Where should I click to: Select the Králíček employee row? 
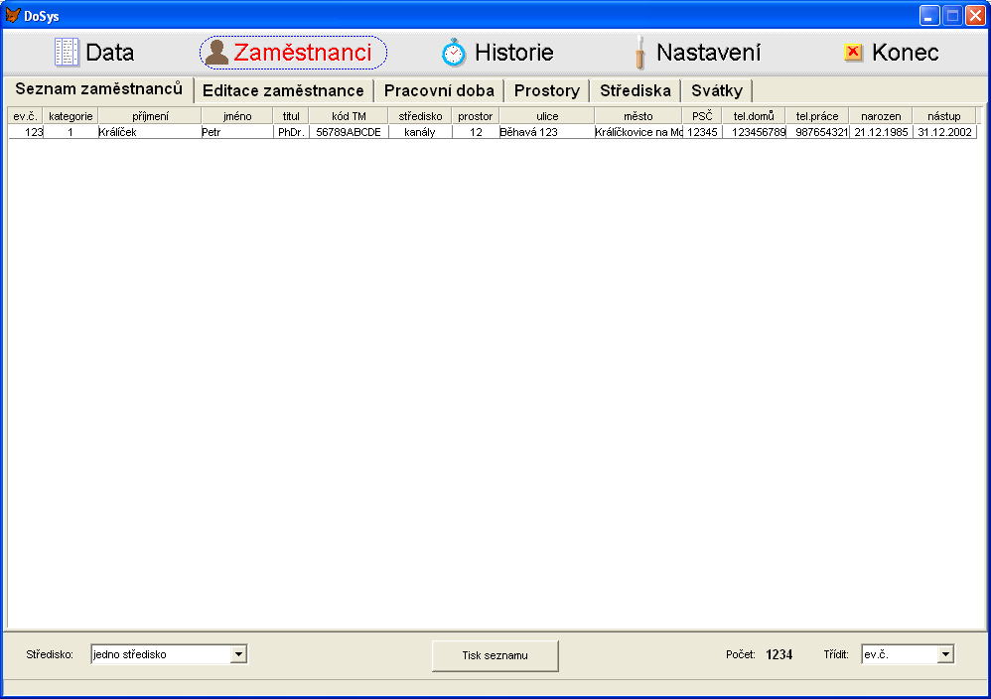pos(149,132)
